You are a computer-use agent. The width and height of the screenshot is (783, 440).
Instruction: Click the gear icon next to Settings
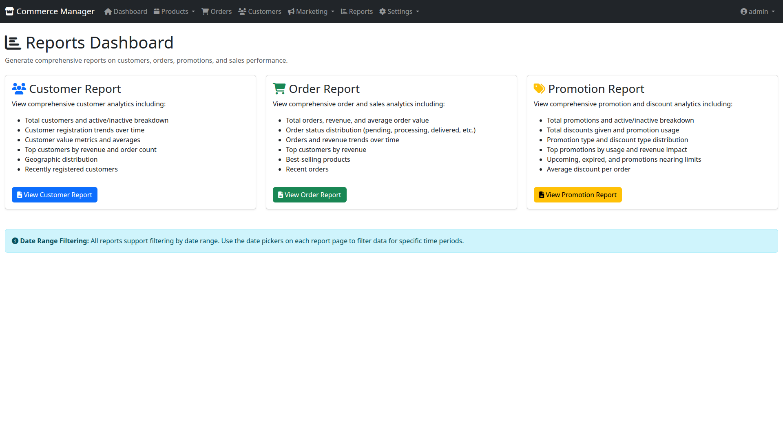pos(383,11)
